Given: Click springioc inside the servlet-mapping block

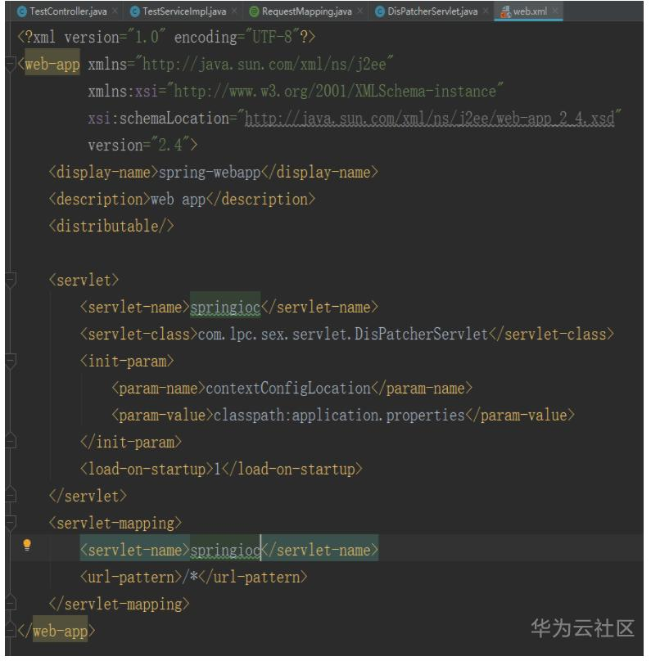Looking at the screenshot, I should [x=225, y=550].
